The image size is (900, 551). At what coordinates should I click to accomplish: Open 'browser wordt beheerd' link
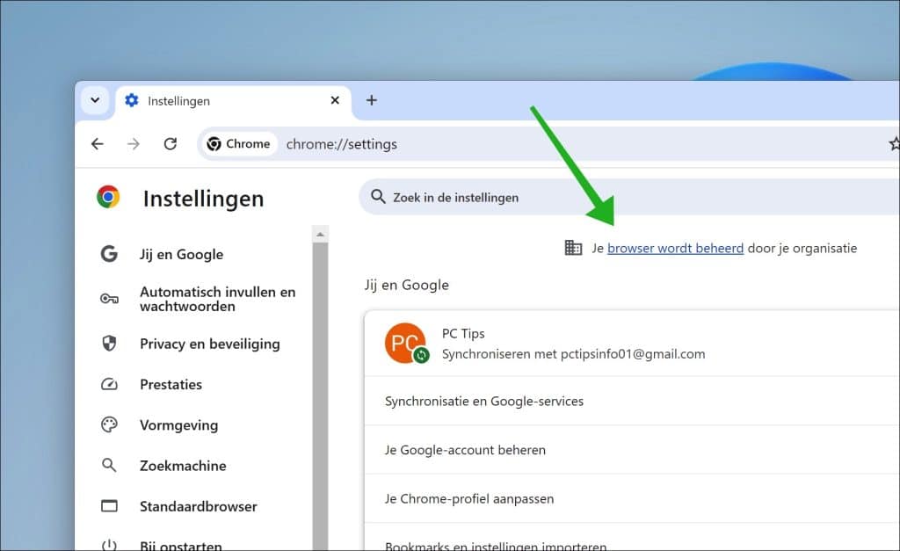[x=675, y=248]
